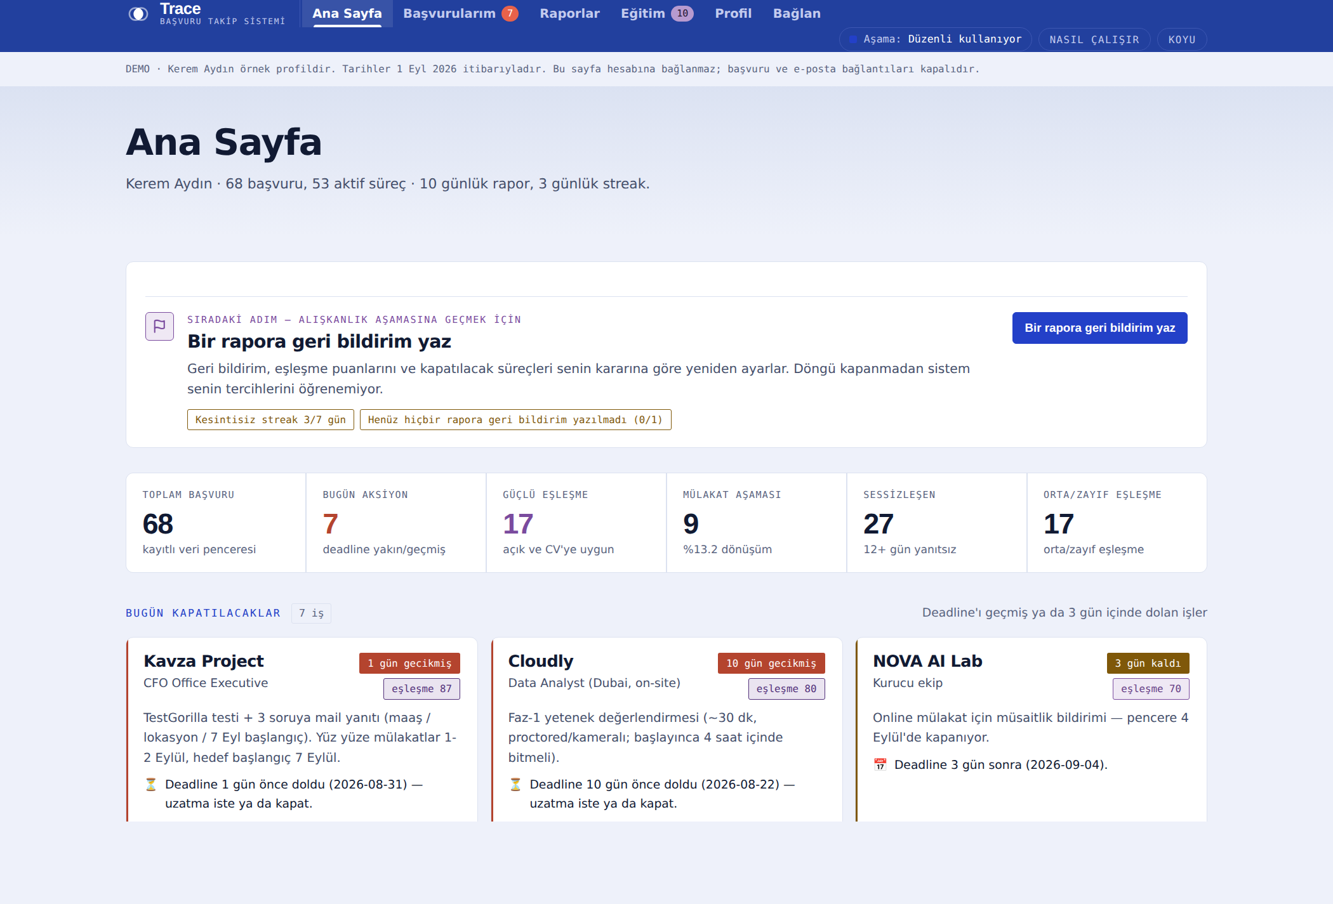Open the NOVA AI Lab card title
This screenshot has height=904, width=1333.
[x=927, y=661]
